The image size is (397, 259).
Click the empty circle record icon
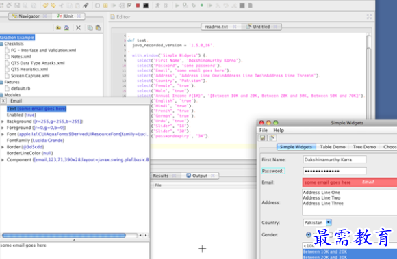(x=97, y=5)
